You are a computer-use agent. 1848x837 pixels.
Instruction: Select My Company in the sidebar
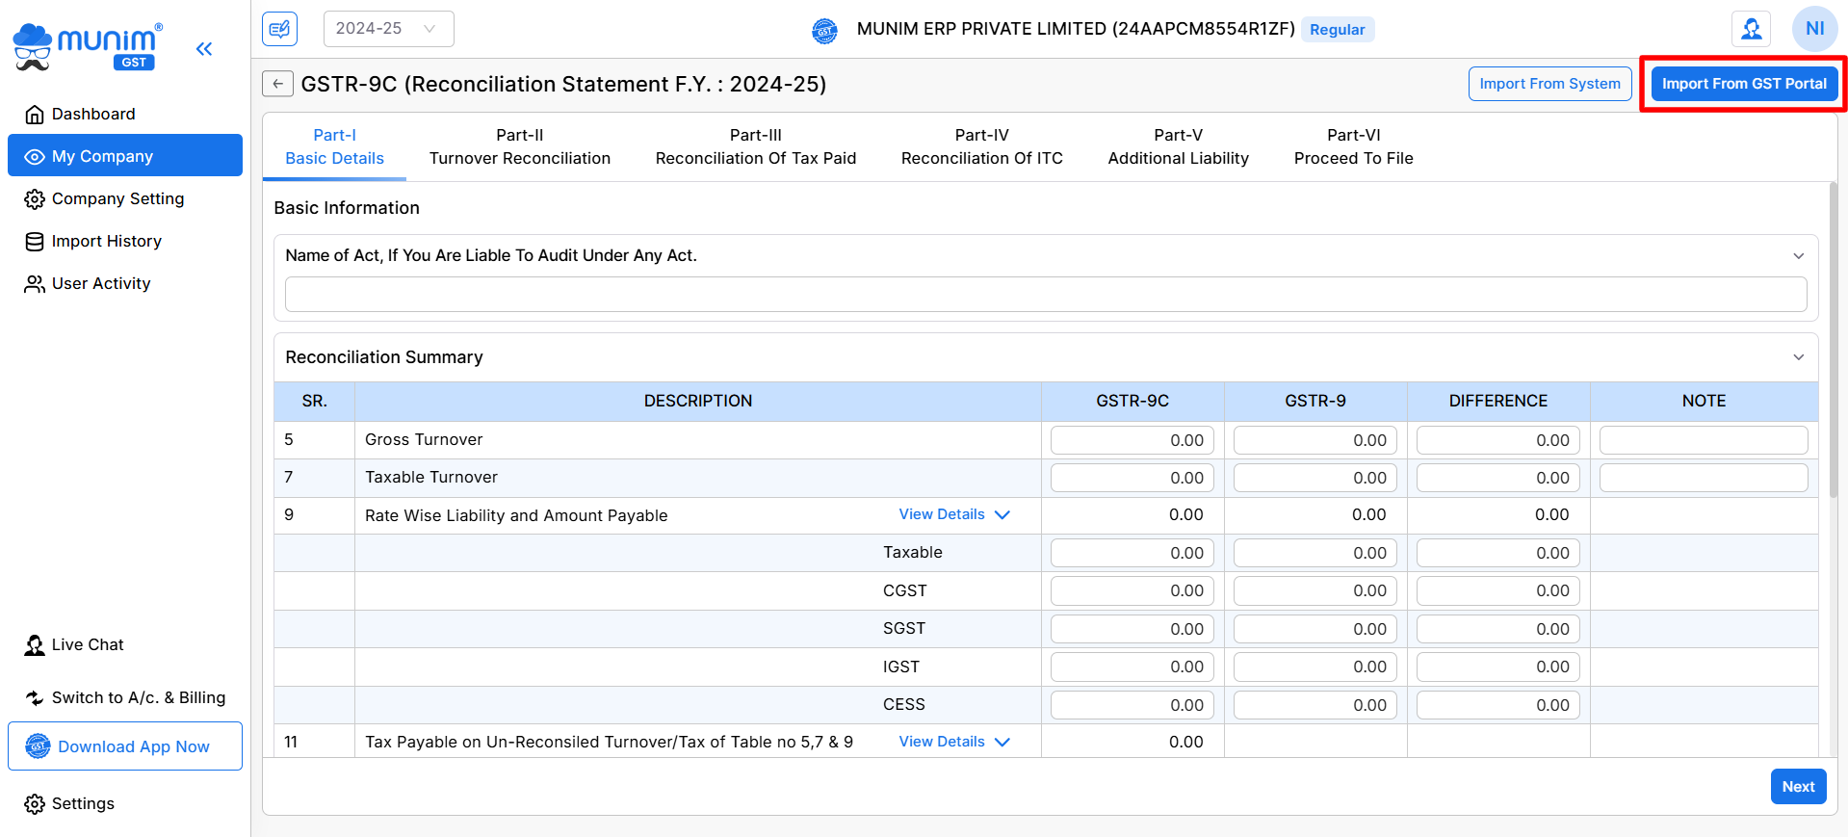point(125,155)
